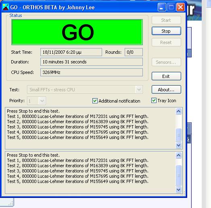This screenshot has height=208, width=211.
Task: Click the ORTHOS app icon in title bar
Action: (6, 7)
